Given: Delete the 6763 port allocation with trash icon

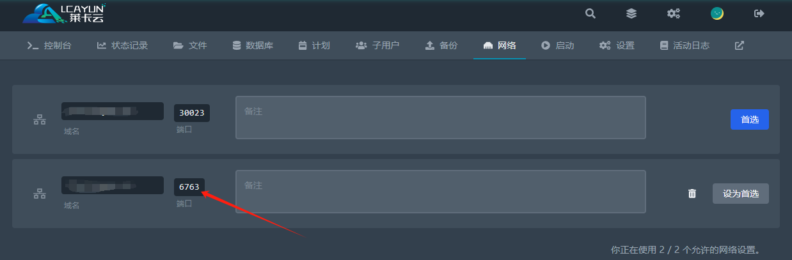Looking at the screenshot, I should pyautogui.click(x=692, y=194).
